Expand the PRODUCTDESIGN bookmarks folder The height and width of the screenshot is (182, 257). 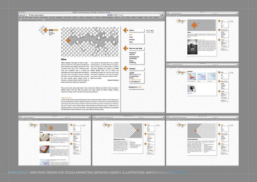click(x=108, y=17)
